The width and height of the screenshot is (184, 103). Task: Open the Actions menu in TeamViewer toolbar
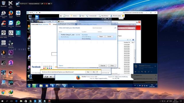click(74, 16)
